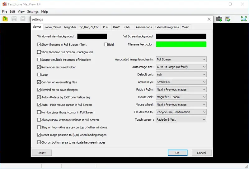Open the PgUp / PgDn dropdown
This screenshot has height=169, width=249.
[x=181, y=89]
